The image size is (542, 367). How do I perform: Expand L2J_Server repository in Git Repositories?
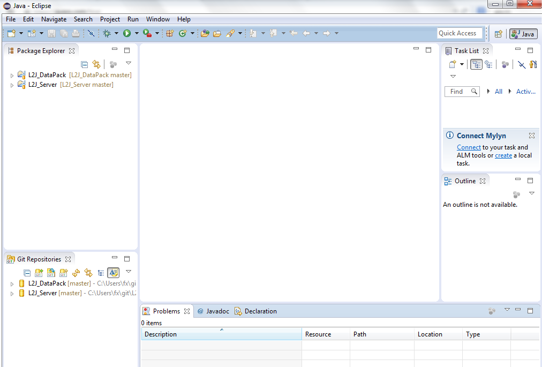(12, 294)
